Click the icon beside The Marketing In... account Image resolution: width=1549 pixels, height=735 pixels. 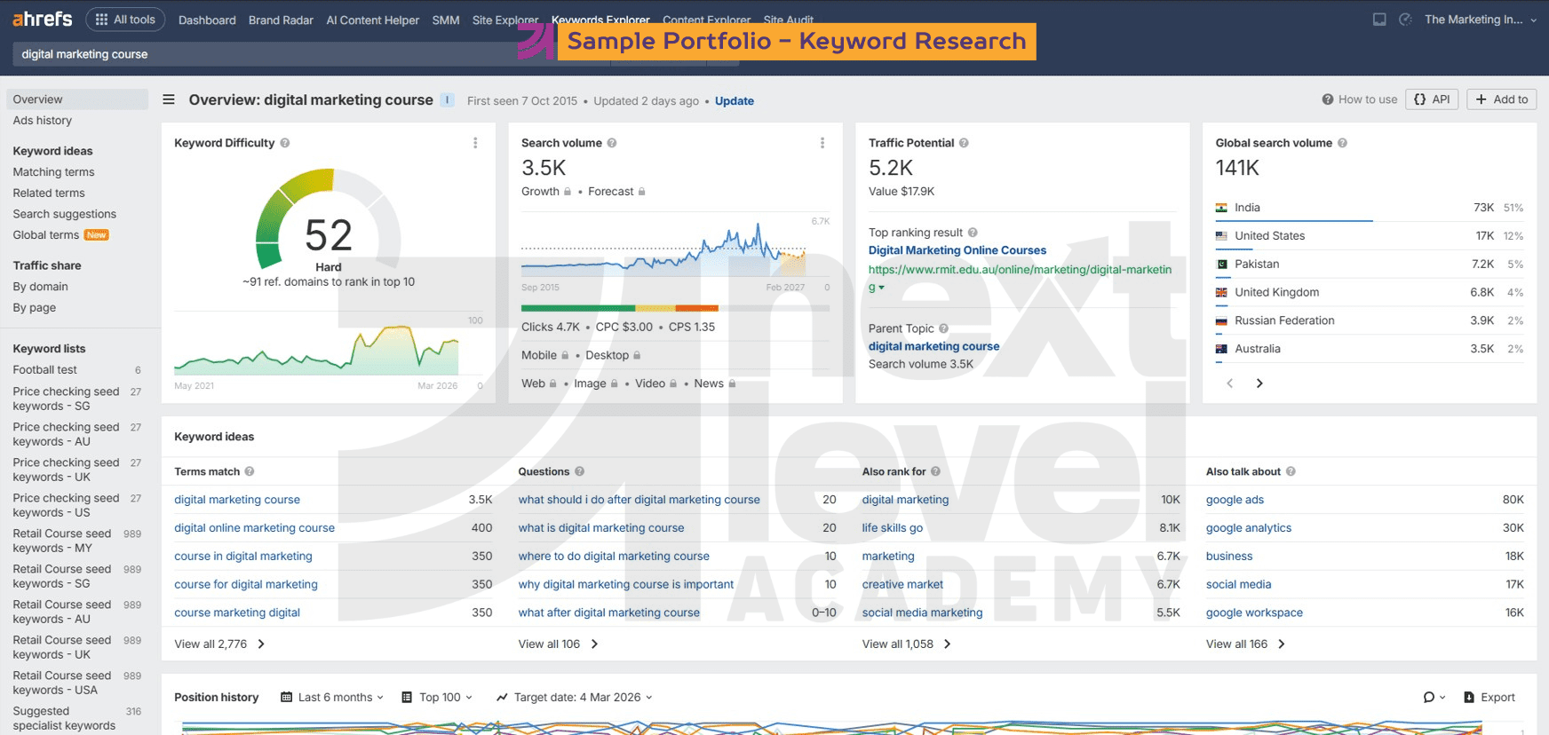pos(1405,20)
